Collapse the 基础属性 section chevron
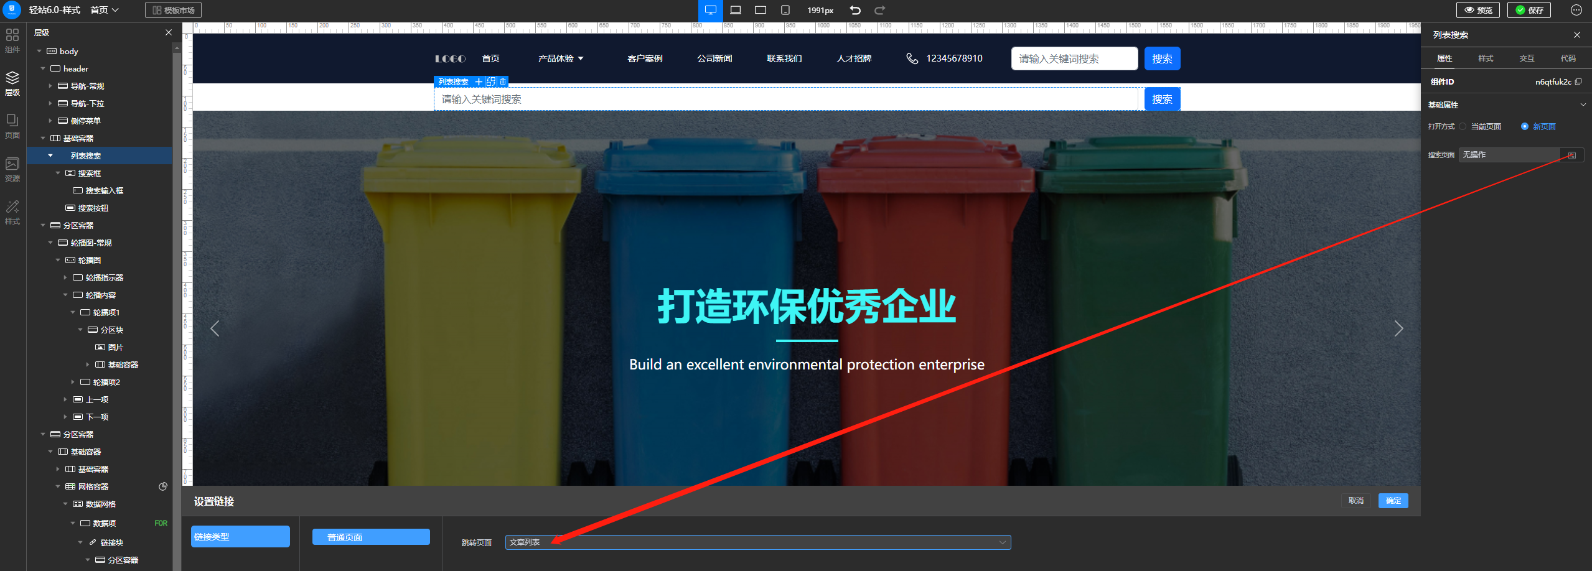 click(x=1583, y=105)
